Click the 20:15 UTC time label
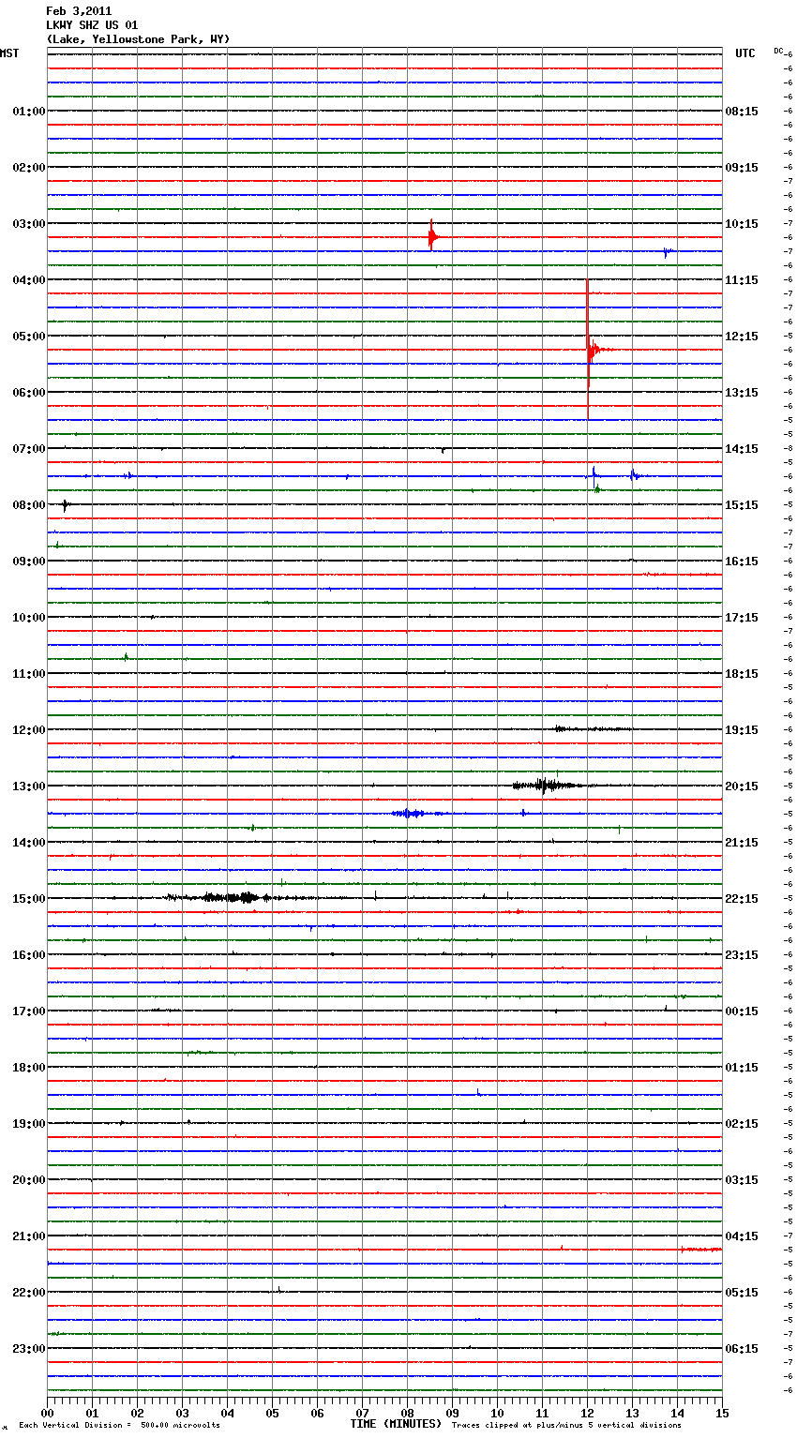The image size is (797, 1438). coord(742,786)
